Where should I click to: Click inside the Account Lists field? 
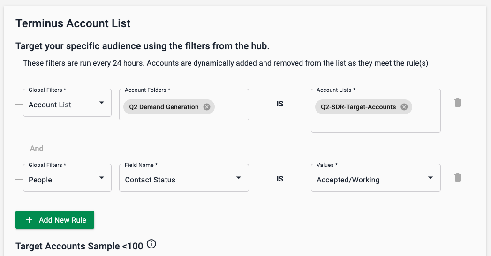click(376, 111)
